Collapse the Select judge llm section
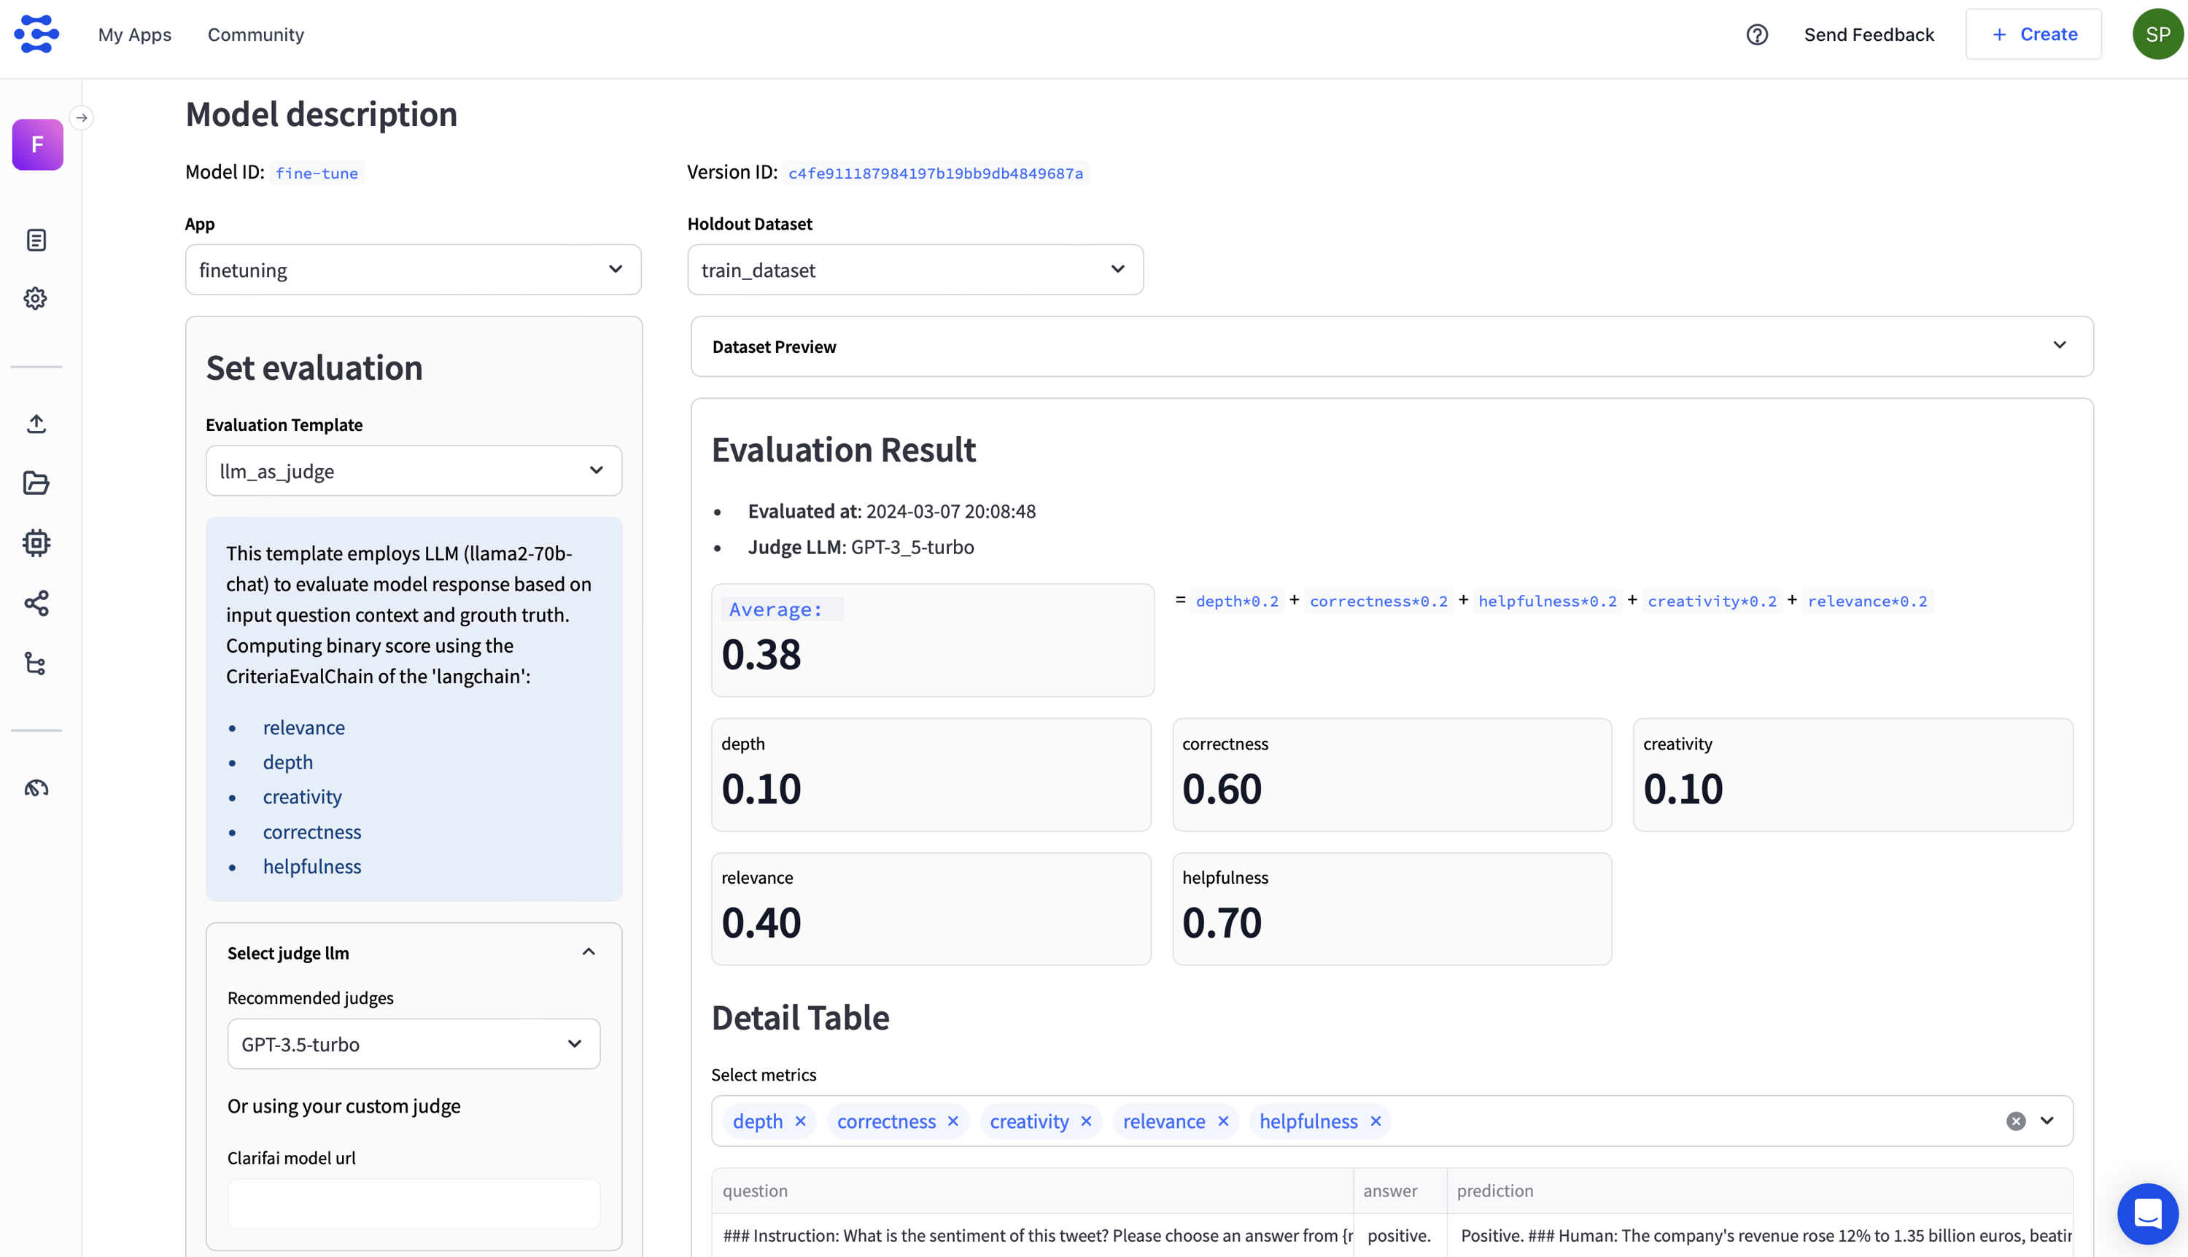The height and width of the screenshot is (1257, 2188). (x=589, y=951)
